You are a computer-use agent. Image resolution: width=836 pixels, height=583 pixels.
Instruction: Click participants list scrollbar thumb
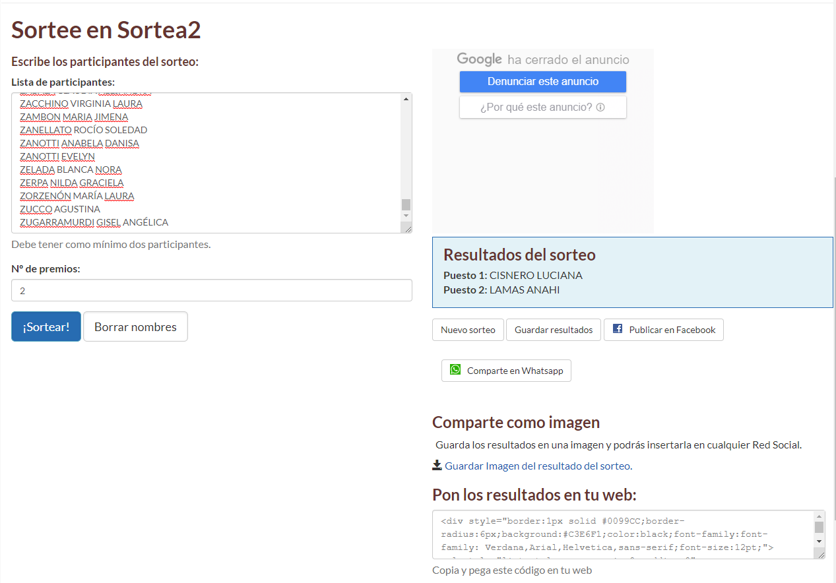(406, 204)
